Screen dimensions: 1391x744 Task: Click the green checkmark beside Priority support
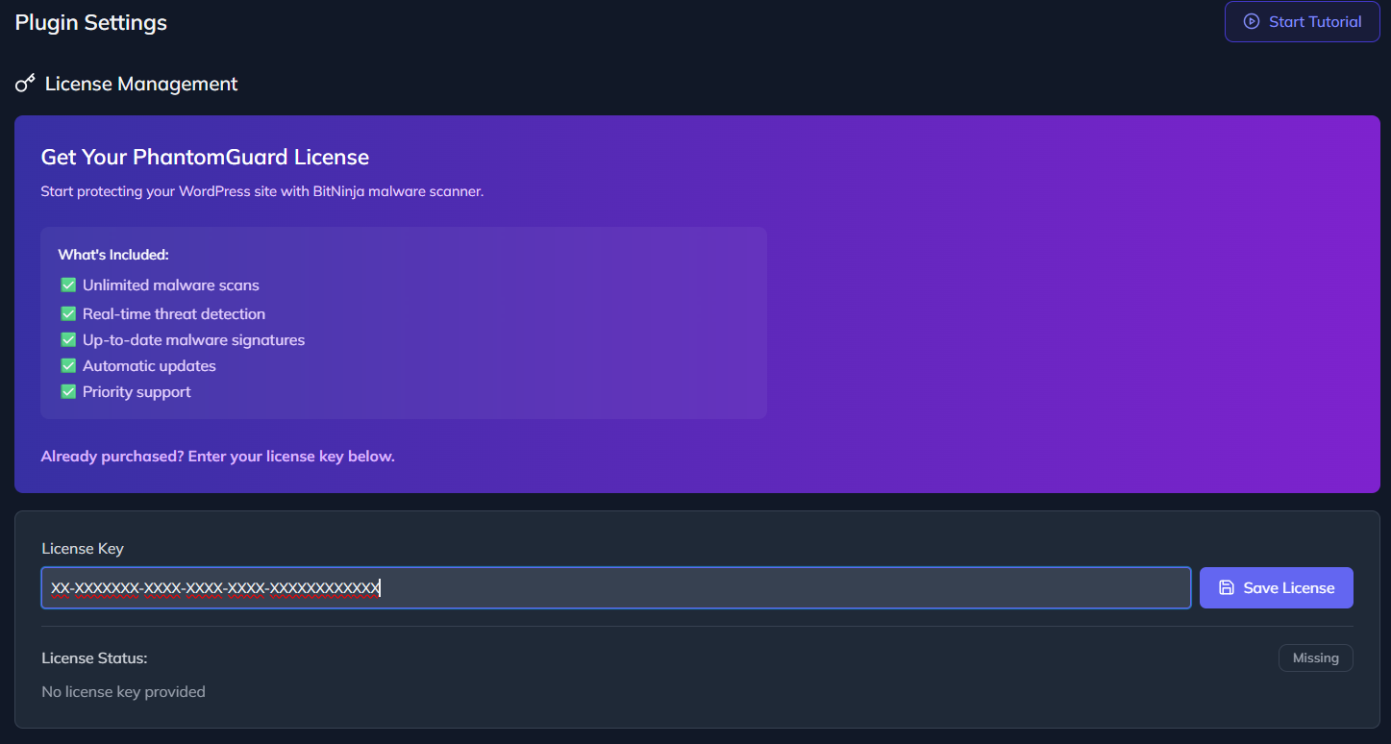coord(68,391)
